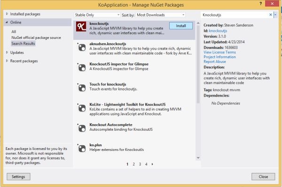Click the ko.plus package icon
The image size is (282, 187).
[81, 149]
